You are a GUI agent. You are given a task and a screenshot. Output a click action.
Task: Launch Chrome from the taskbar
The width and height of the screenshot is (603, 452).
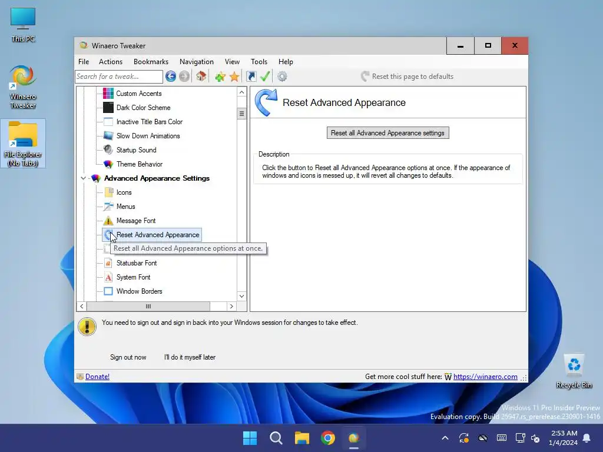(x=327, y=438)
